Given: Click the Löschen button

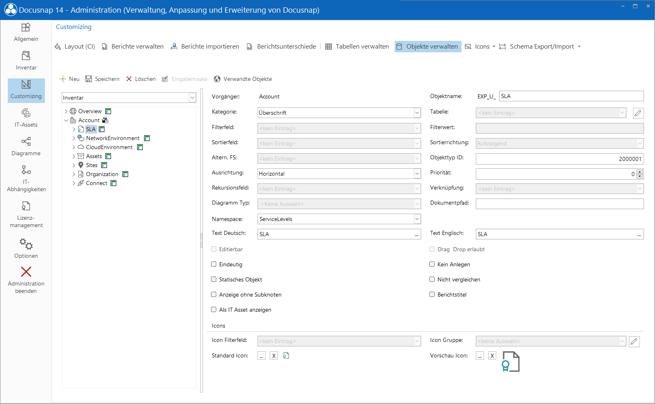Looking at the screenshot, I should [141, 79].
